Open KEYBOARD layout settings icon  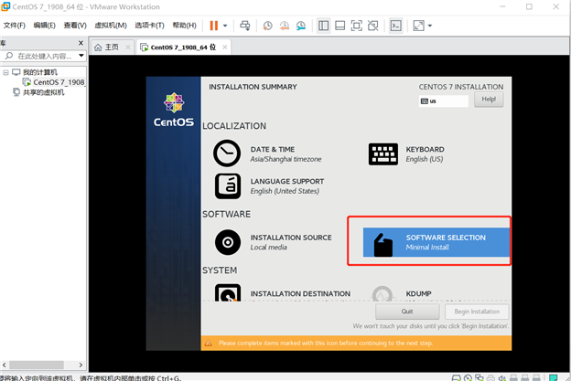(x=383, y=153)
